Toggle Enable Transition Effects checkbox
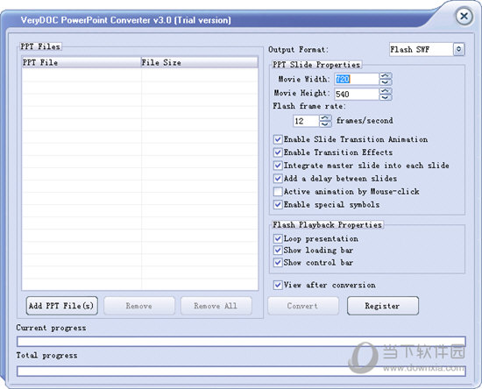The image size is (482, 389). [278, 152]
